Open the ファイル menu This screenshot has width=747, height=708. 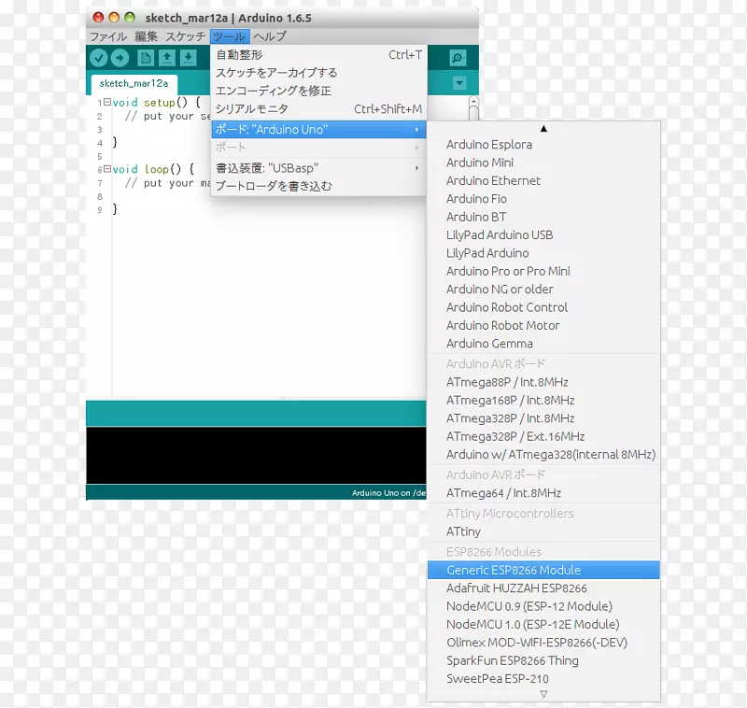[107, 36]
